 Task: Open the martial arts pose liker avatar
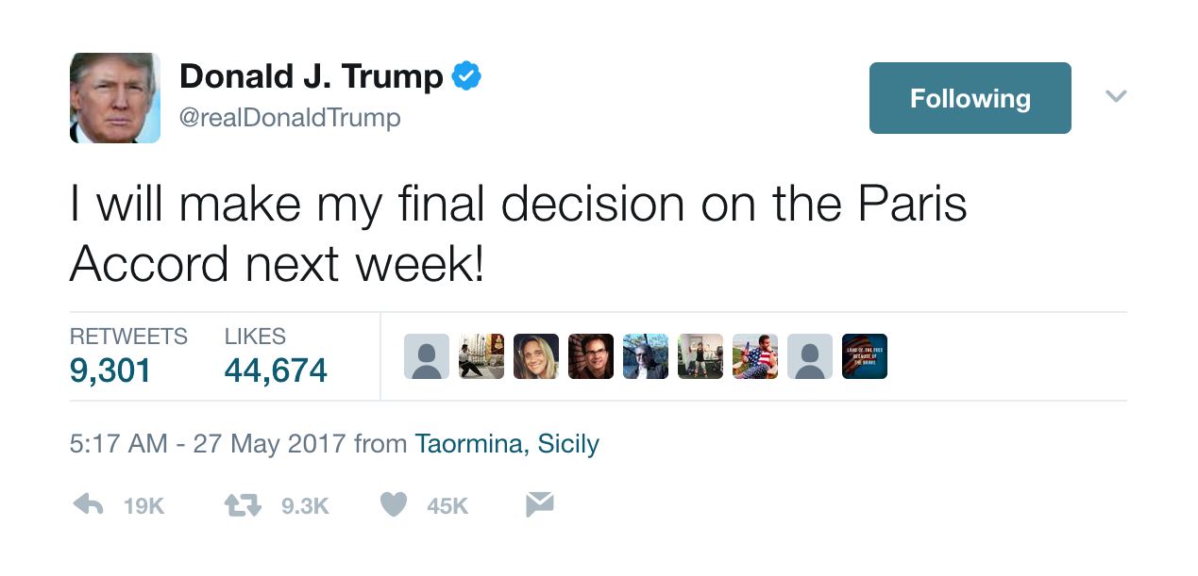pyautogui.click(x=481, y=356)
